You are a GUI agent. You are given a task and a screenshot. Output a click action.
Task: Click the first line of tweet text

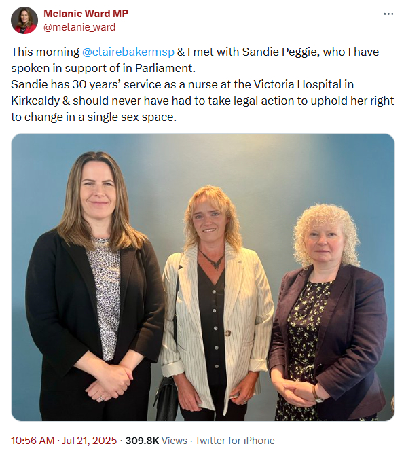(195, 52)
